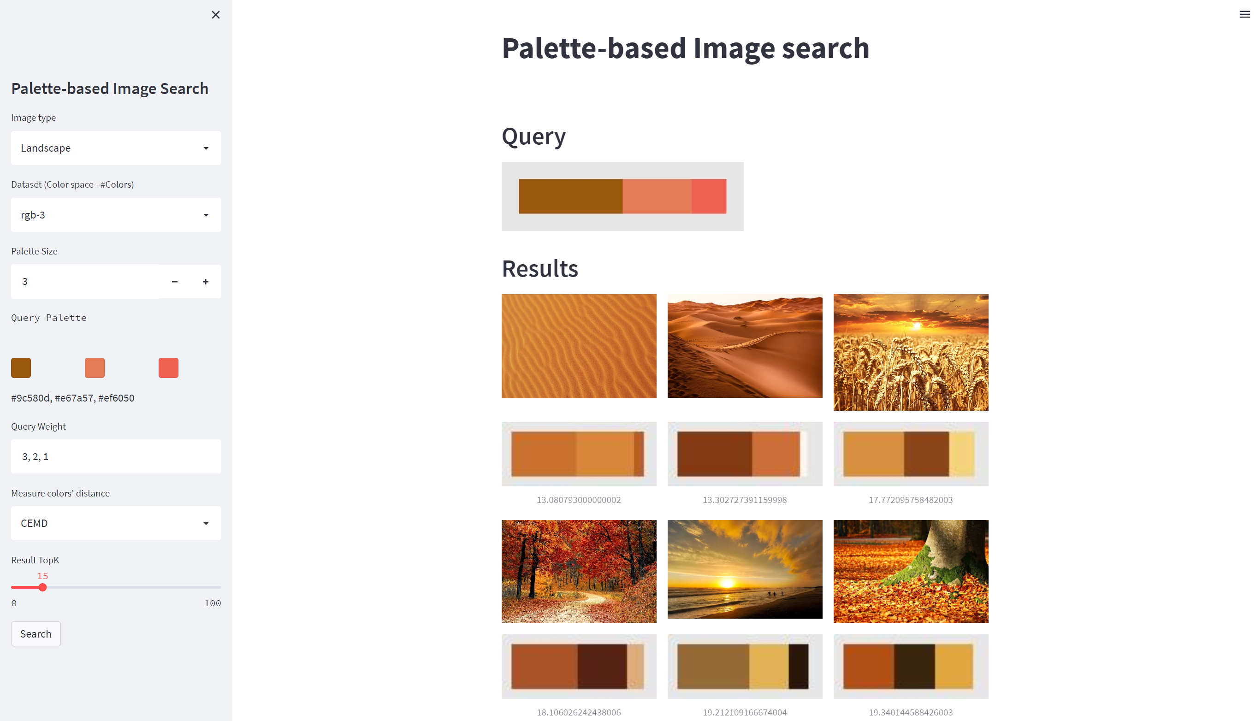This screenshot has width=1256, height=721.
Task: Click the Query Weight input field
Action: (x=116, y=456)
